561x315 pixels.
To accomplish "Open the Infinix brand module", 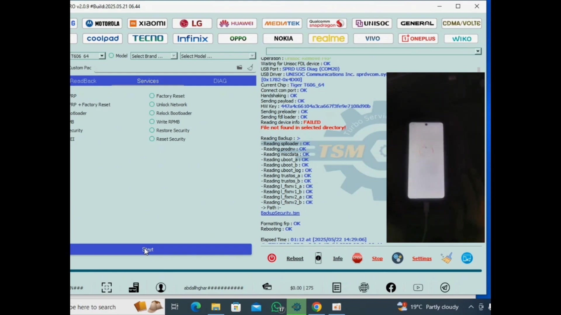I will (193, 38).
